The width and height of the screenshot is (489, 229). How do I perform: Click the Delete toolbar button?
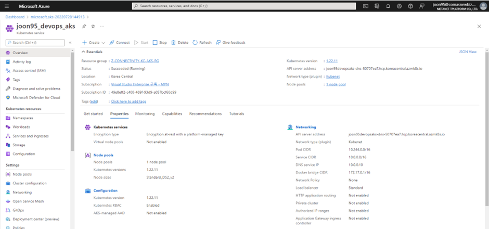(179, 43)
